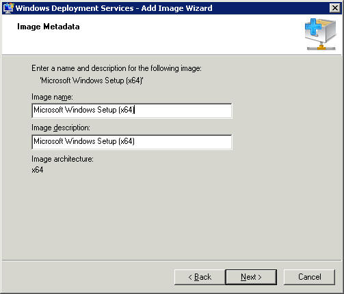Click the 'Enter a name and description' instruction text
Screen dimensions: 344x294
116,68
